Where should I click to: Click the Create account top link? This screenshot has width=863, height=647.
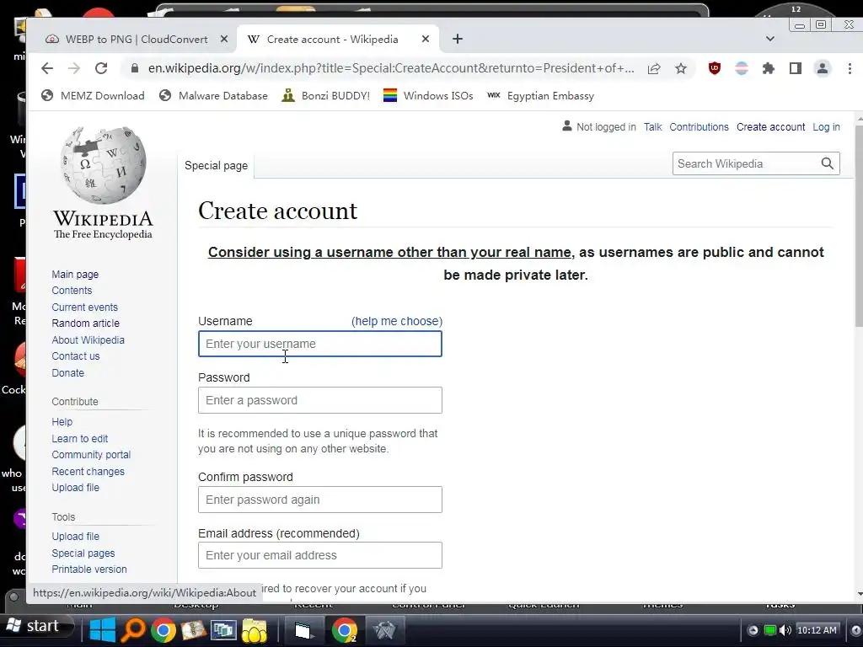[770, 127]
